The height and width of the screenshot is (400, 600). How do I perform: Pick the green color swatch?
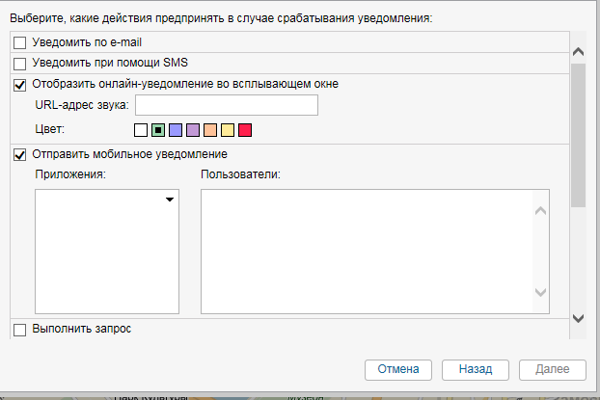158,129
